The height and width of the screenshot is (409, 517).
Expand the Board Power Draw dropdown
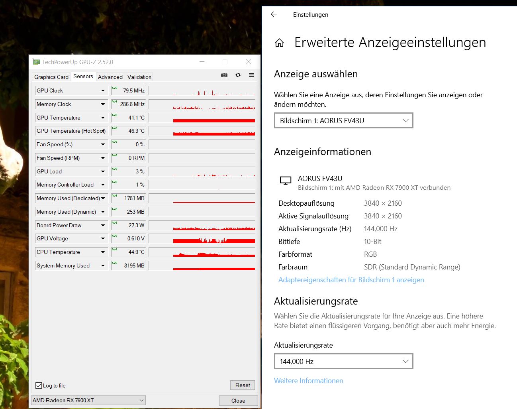pos(103,226)
